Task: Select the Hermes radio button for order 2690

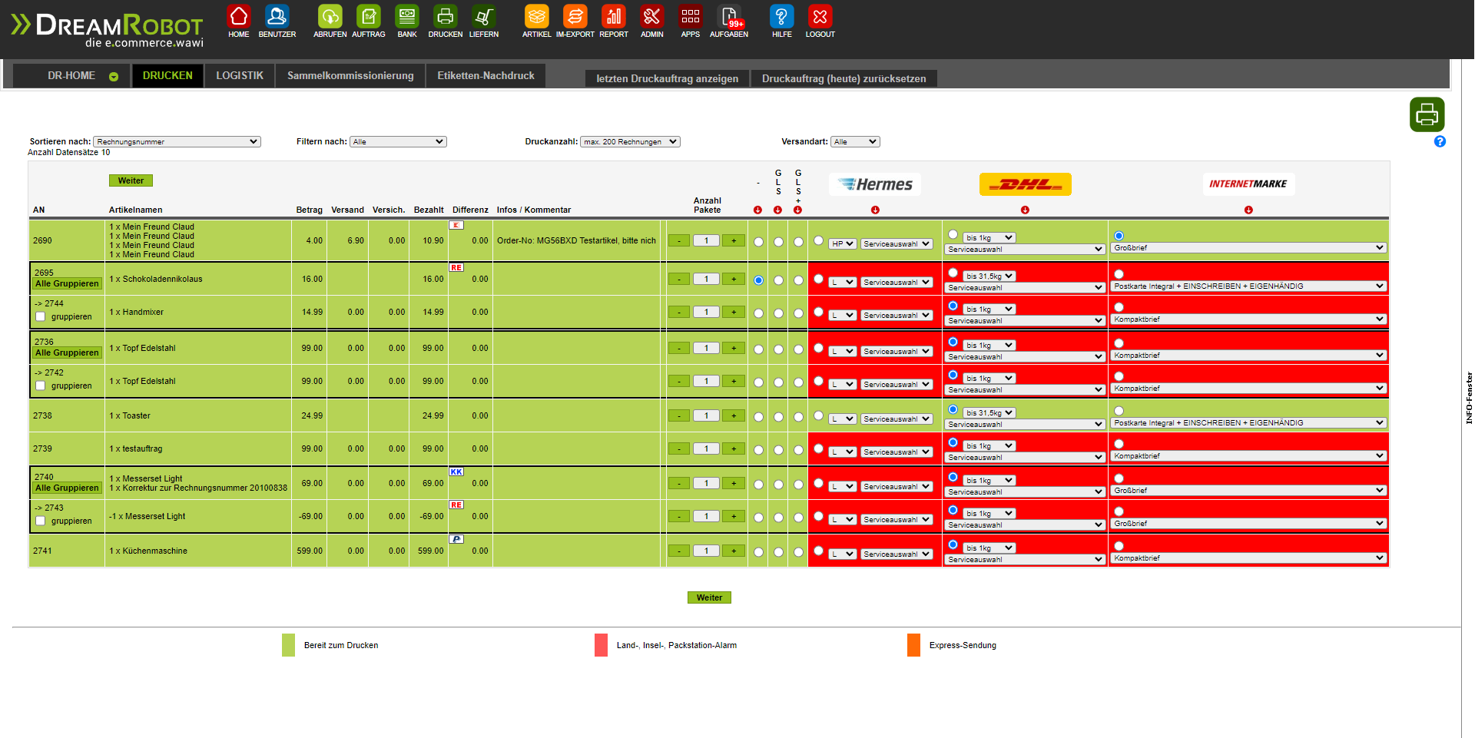Action: [818, 241]
